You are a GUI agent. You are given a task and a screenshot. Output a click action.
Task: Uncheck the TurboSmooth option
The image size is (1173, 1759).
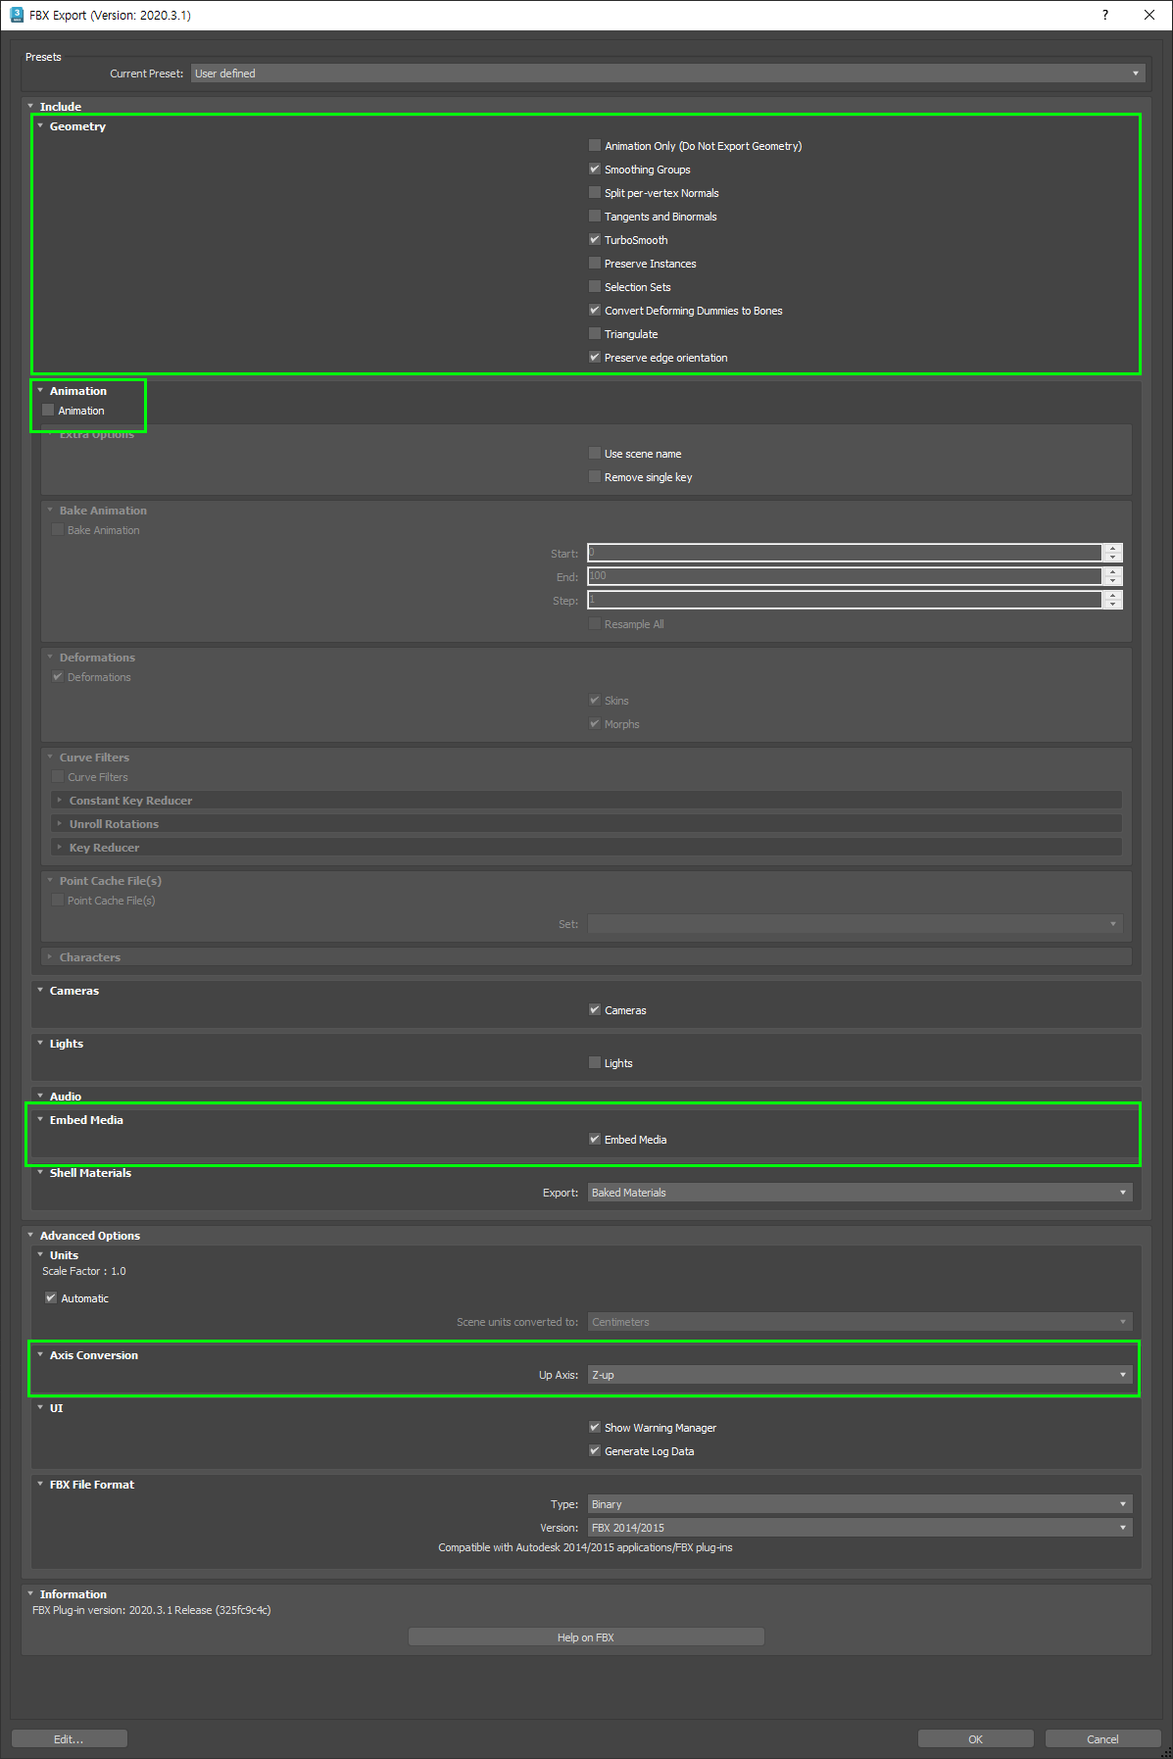595,240
